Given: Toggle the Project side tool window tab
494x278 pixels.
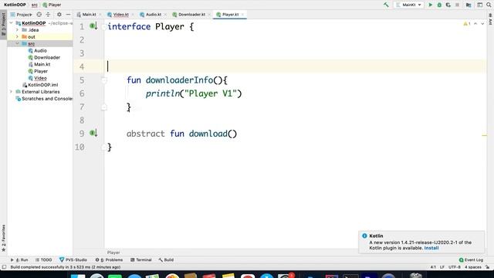Looking at the screenshot, I should 3,25.
